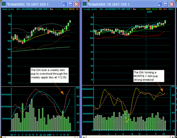Viewport: 177px width, 138px height.
Task: Click the 112 price label on daily axis
Action: tap(9, 24)
